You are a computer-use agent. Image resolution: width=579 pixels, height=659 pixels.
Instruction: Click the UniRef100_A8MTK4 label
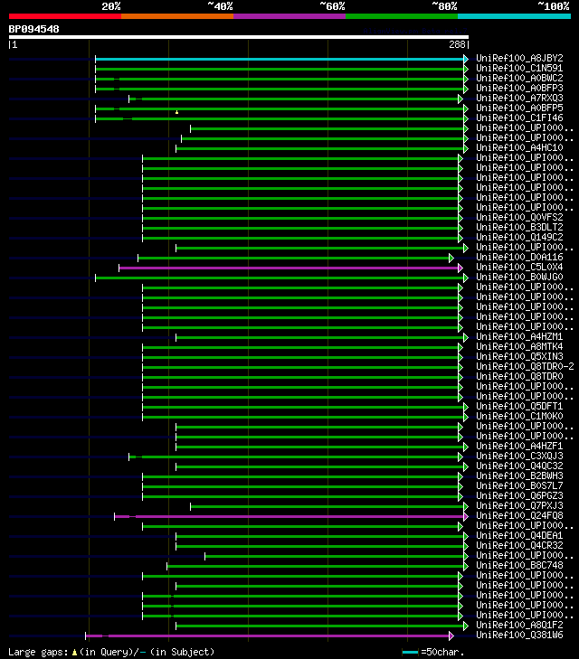pos(519,347)
